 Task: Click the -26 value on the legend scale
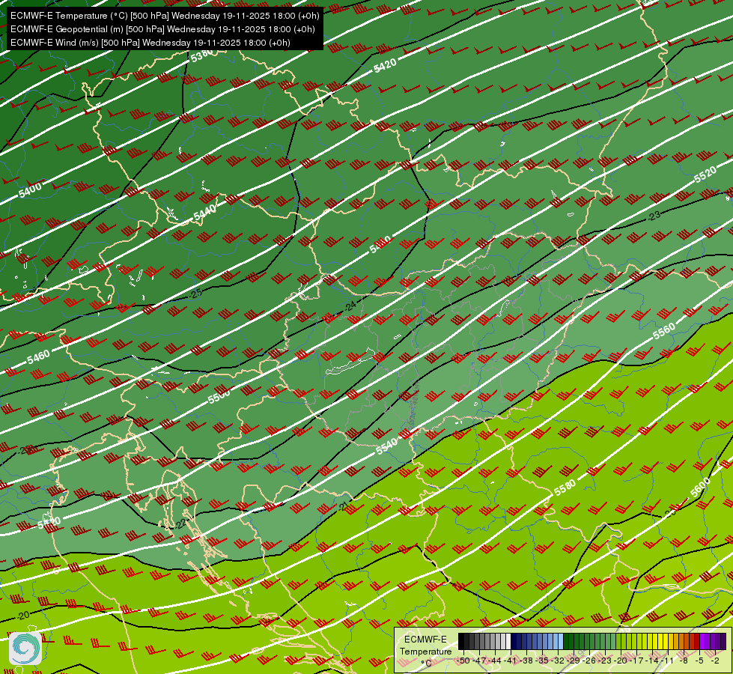pyautogui.click(x=589, y=661)
